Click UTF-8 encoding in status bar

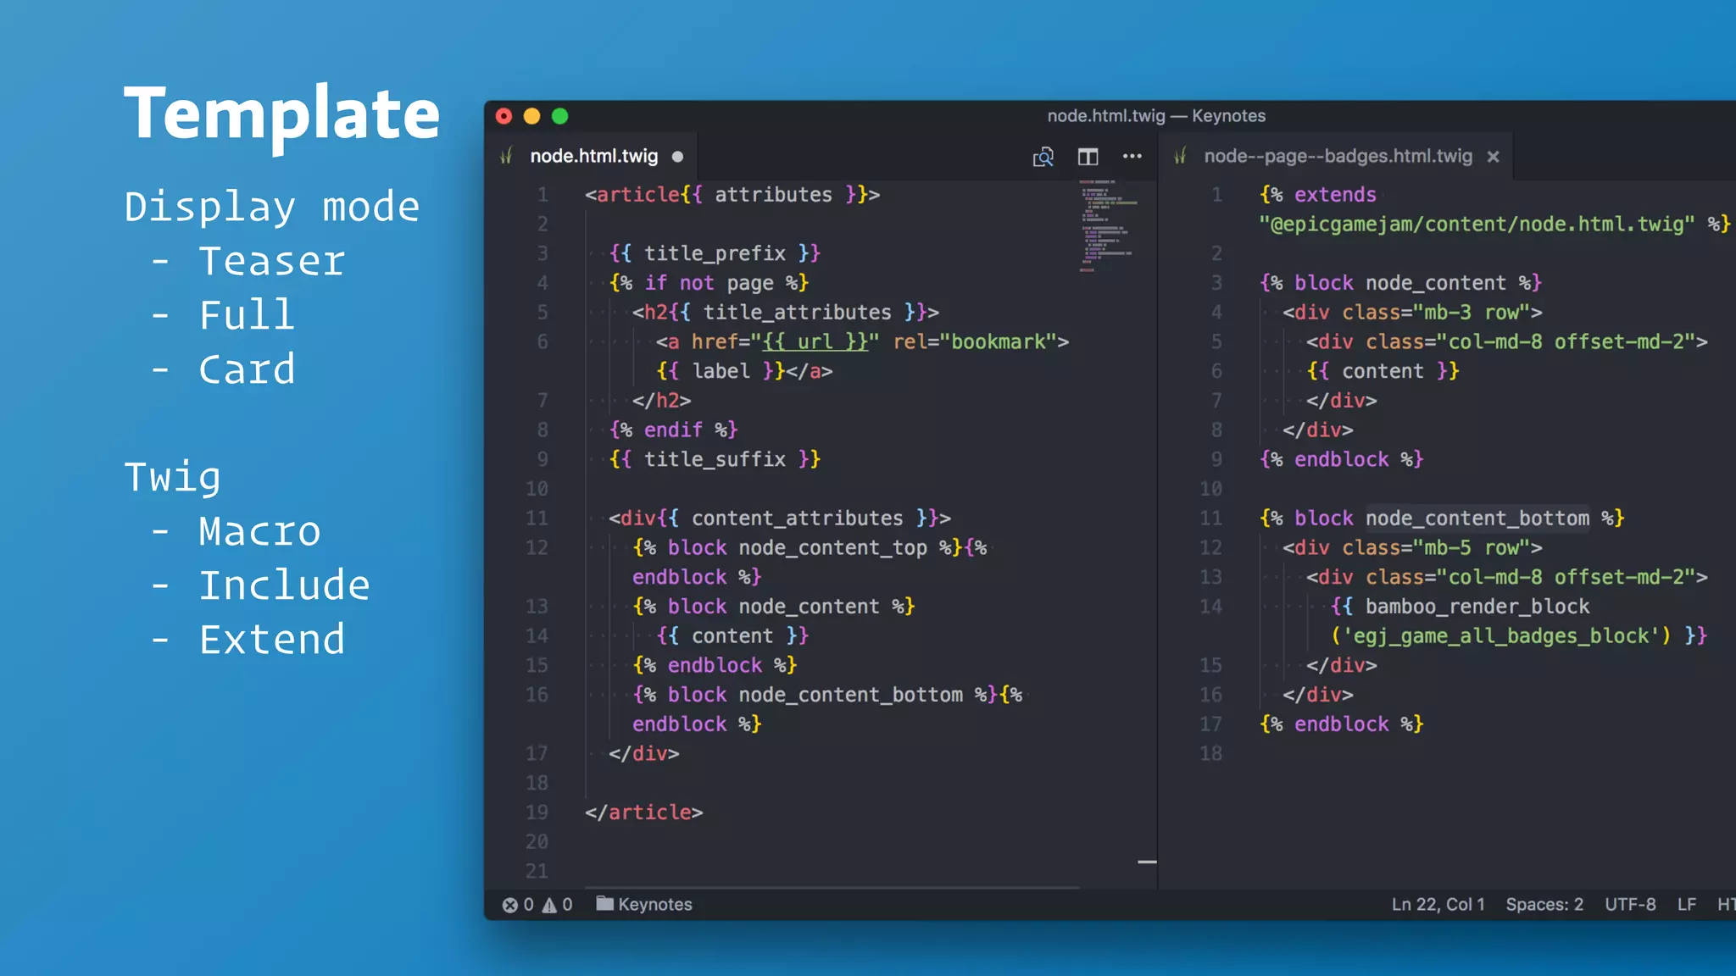1630,905
